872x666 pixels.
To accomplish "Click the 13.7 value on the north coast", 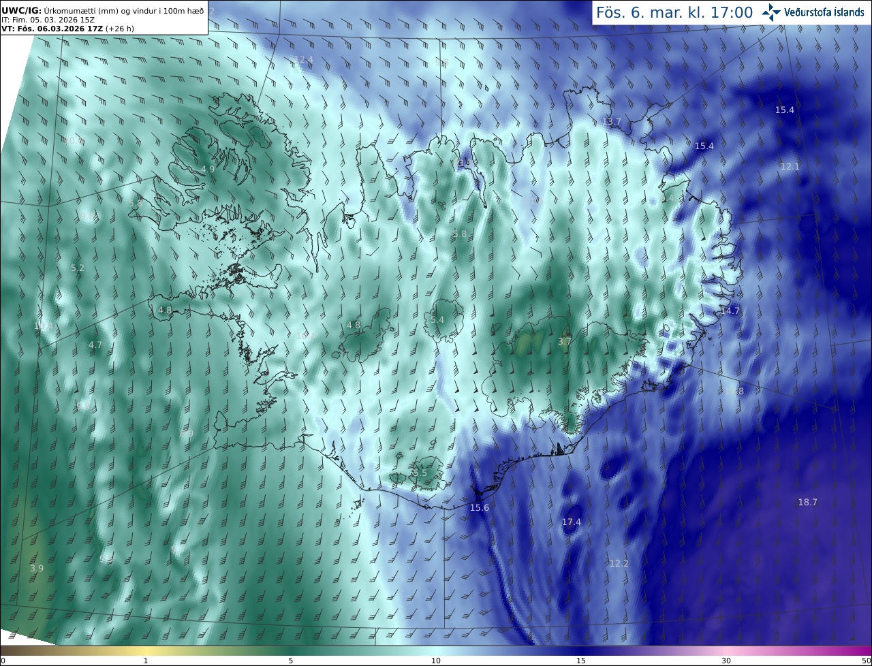I will coord(611,121).
